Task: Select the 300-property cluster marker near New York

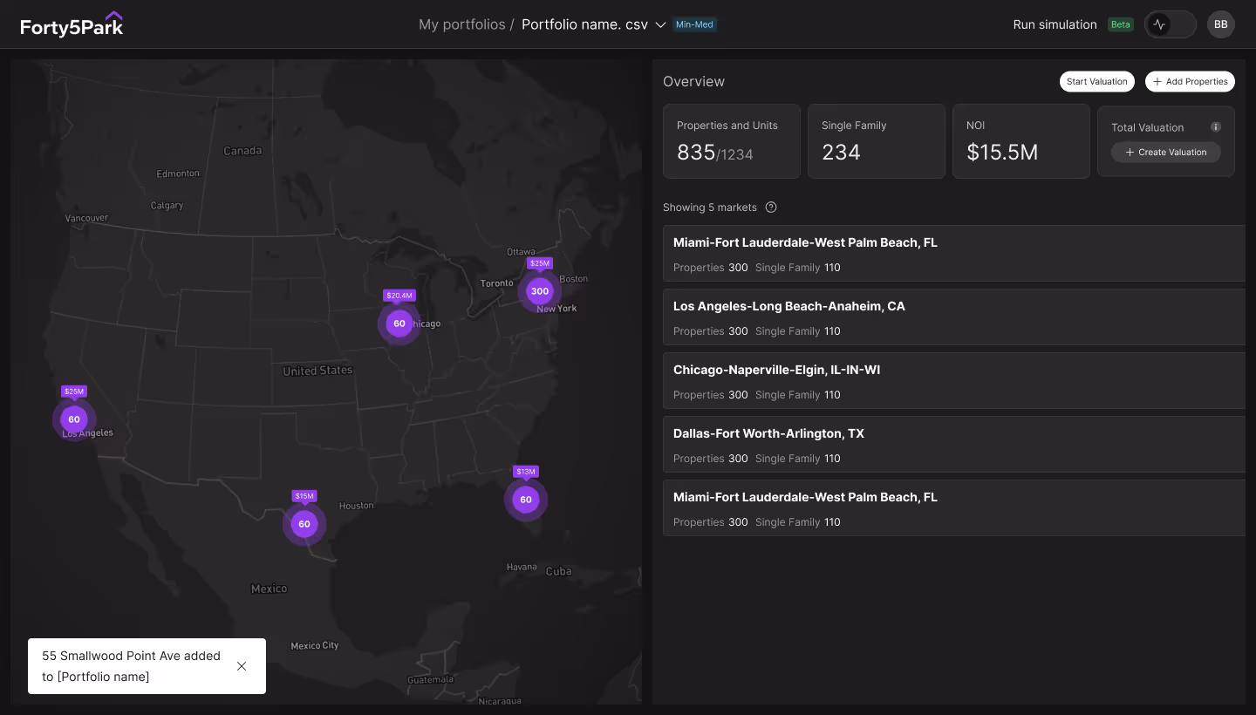Action: click(540, 291)
